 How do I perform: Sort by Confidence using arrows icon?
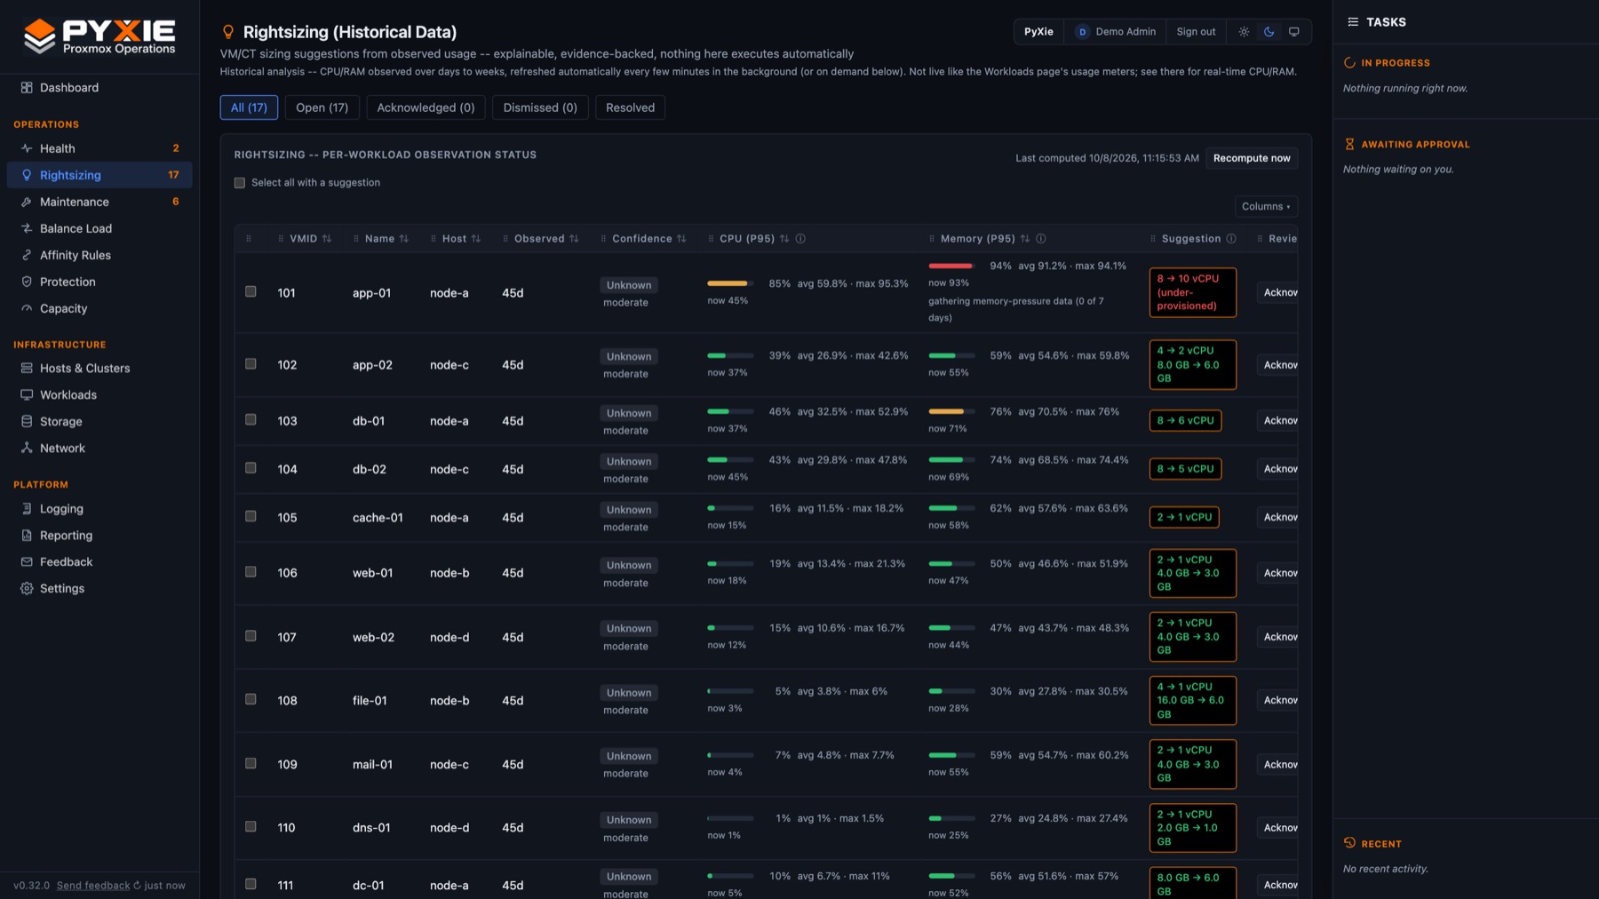681,239
